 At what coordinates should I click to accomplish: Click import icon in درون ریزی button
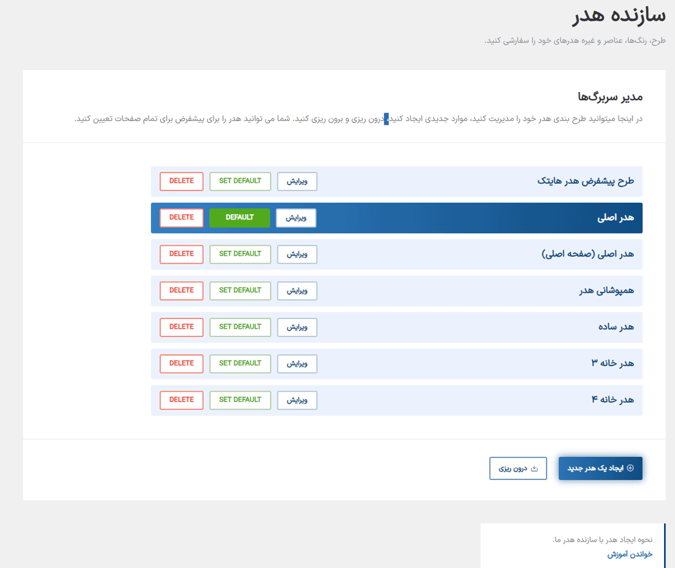point(534,468)
